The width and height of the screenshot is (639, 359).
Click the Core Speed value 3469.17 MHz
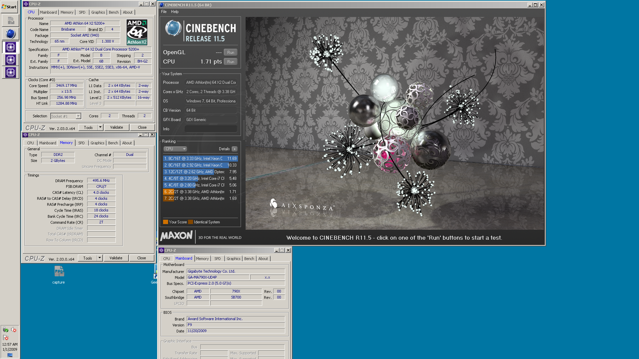pyautogui.click(x=67, y=85)
